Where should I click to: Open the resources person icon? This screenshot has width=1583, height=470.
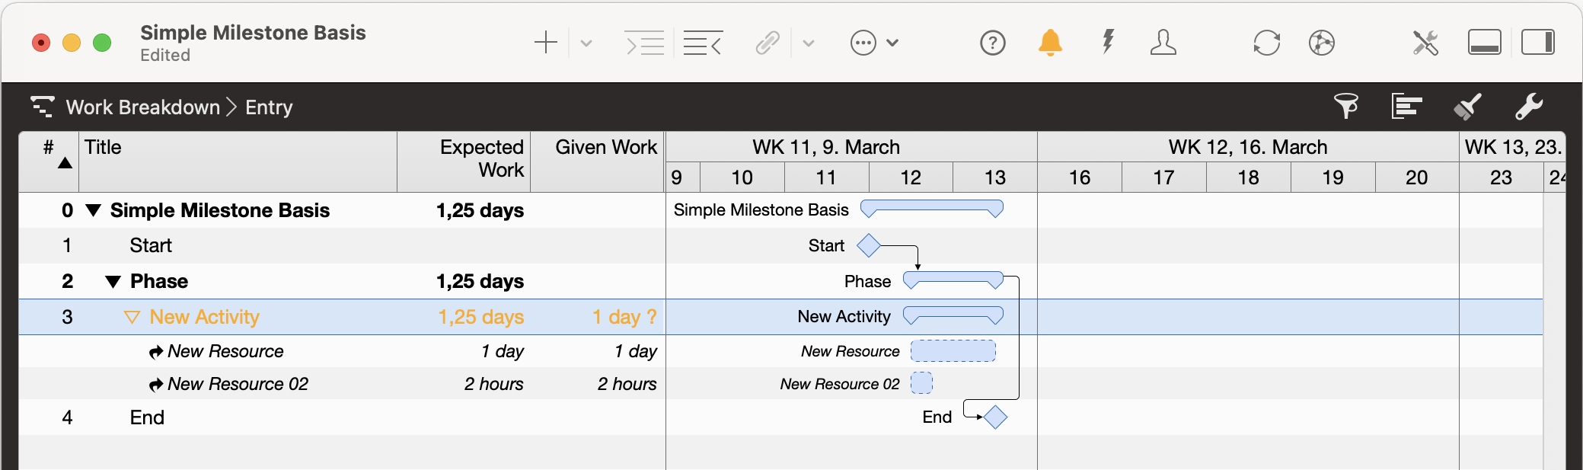click(x=1164, y=43)
